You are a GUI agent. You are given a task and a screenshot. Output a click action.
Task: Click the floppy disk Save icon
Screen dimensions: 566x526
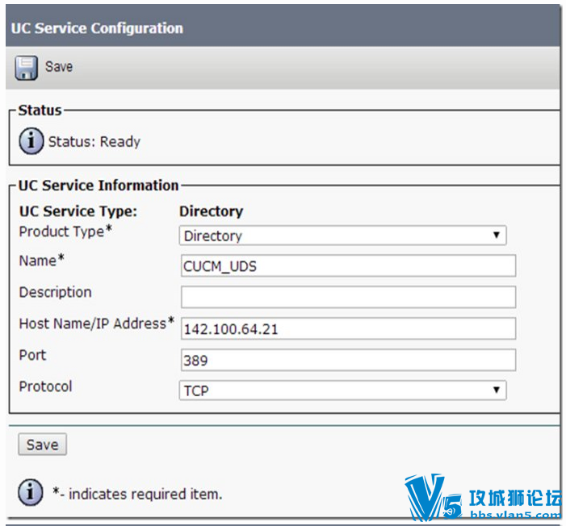[26, 68]
